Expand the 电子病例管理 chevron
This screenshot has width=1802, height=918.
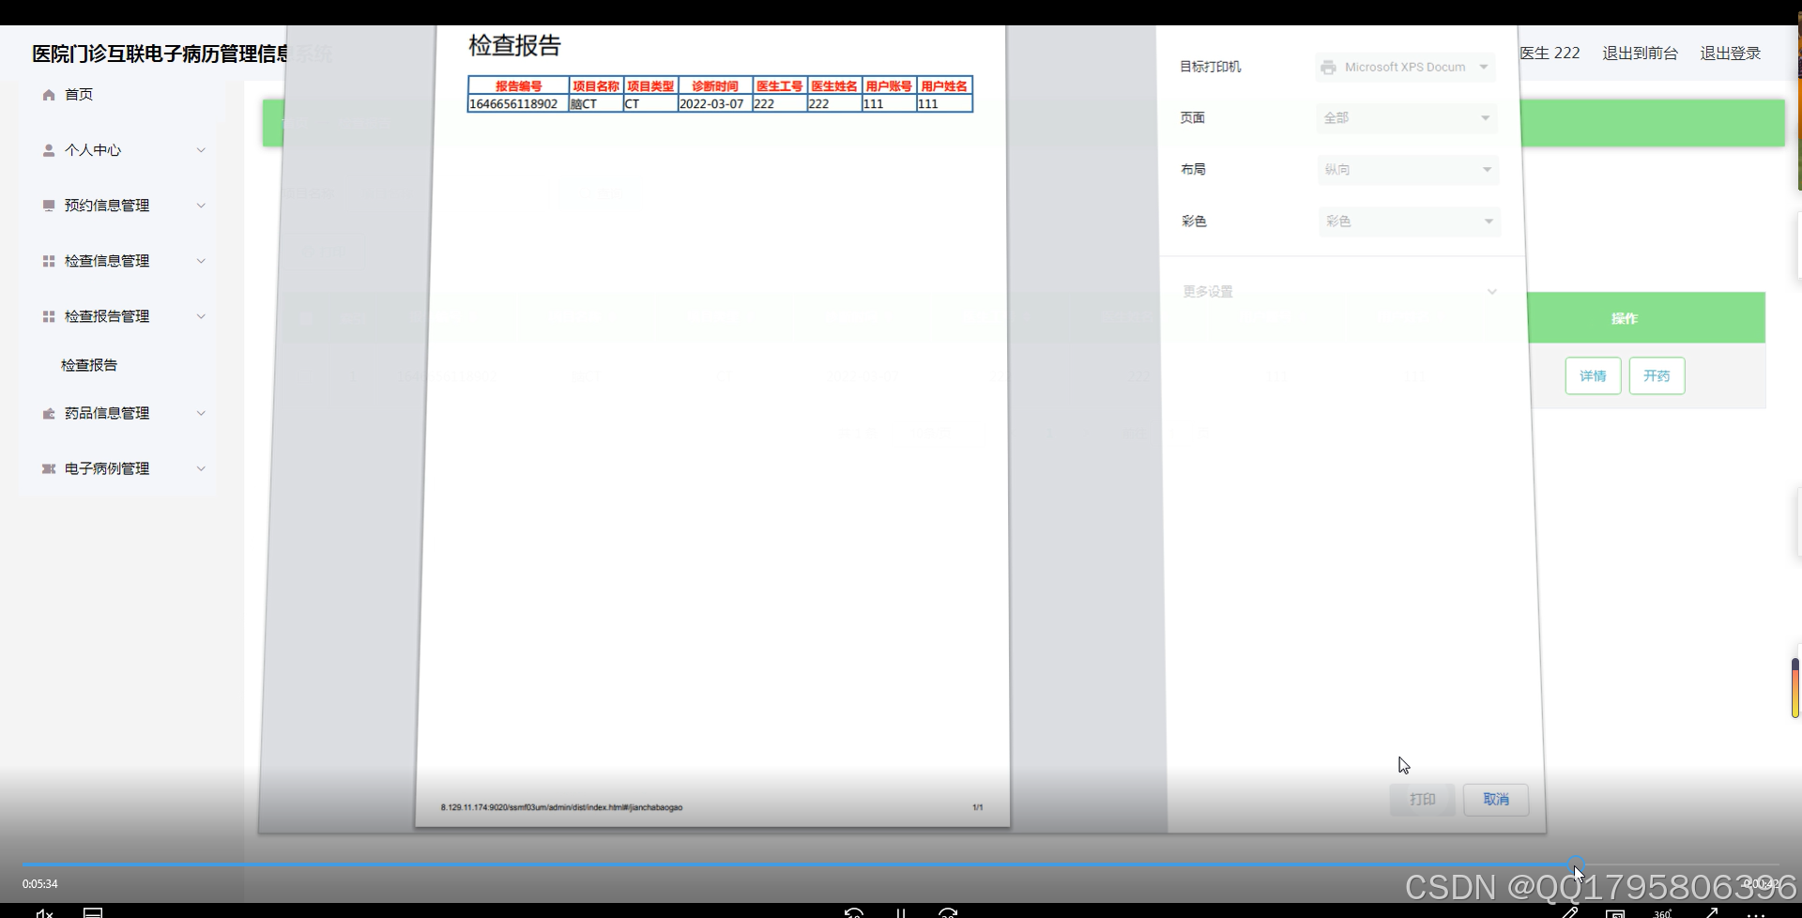point(201,468)
